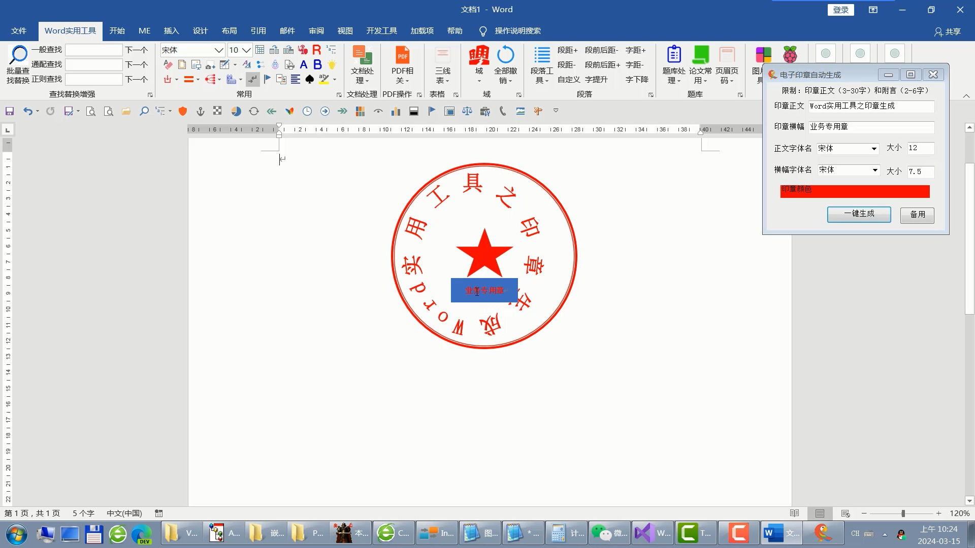The width and height of the screenshot is (975, 548).
Task: Open the 文档处理 tool
Action: (x=362, y=65)
